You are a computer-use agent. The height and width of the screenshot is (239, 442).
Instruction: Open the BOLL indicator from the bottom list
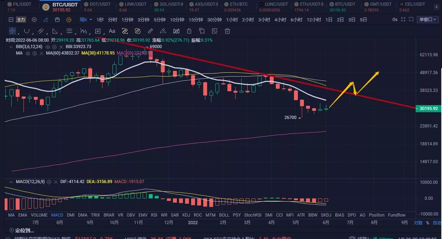click(x=224, y=215)
